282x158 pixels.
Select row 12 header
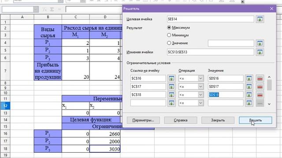point(5,106)
